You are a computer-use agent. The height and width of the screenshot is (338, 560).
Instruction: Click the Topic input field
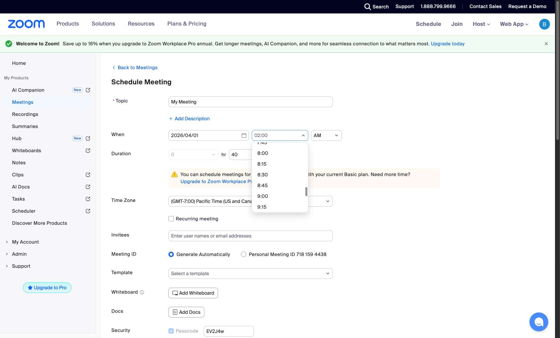click(x=251, y=102)
